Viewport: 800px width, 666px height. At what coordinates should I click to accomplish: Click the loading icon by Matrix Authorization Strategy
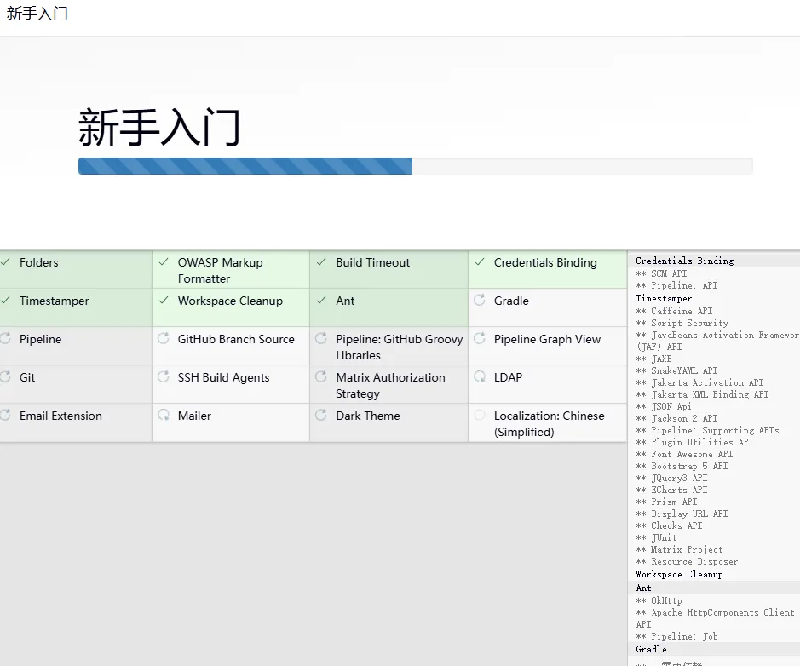click(x=321, y=376)
